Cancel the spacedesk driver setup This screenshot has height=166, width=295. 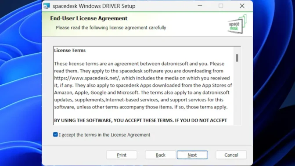pyautogui.click(x=231, y=155)
